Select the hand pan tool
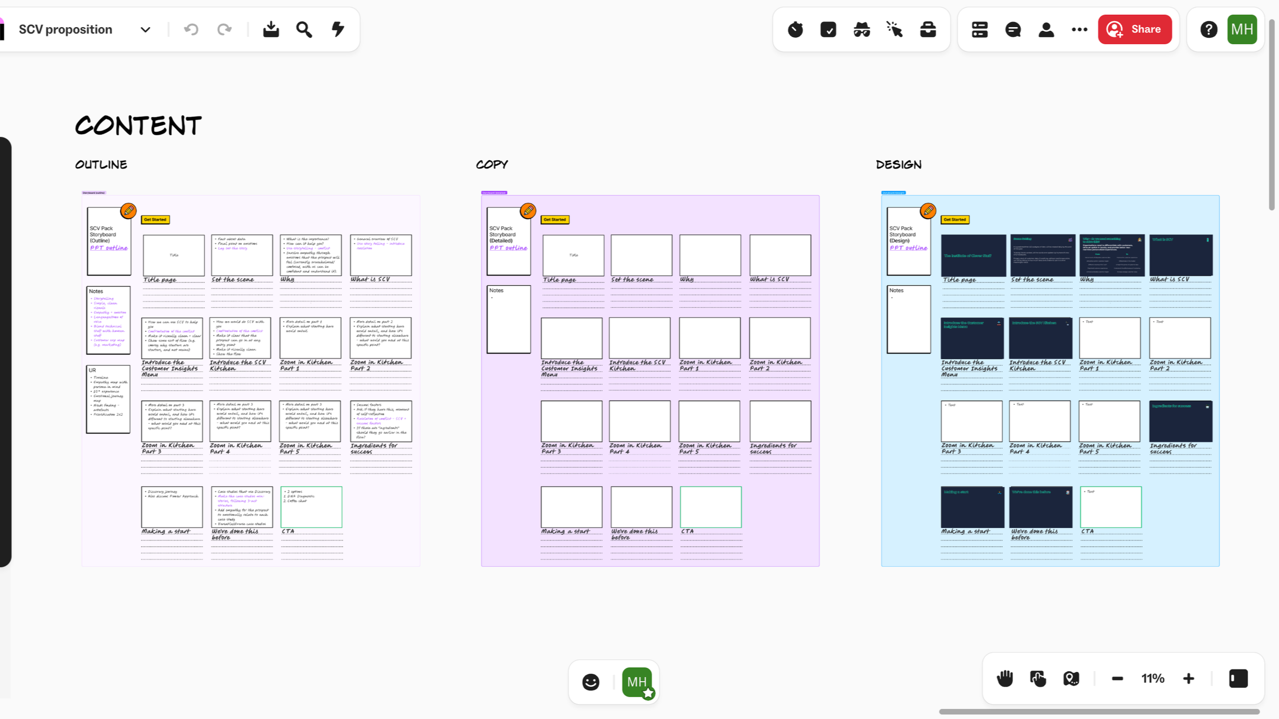 (x=1005, y=679)
